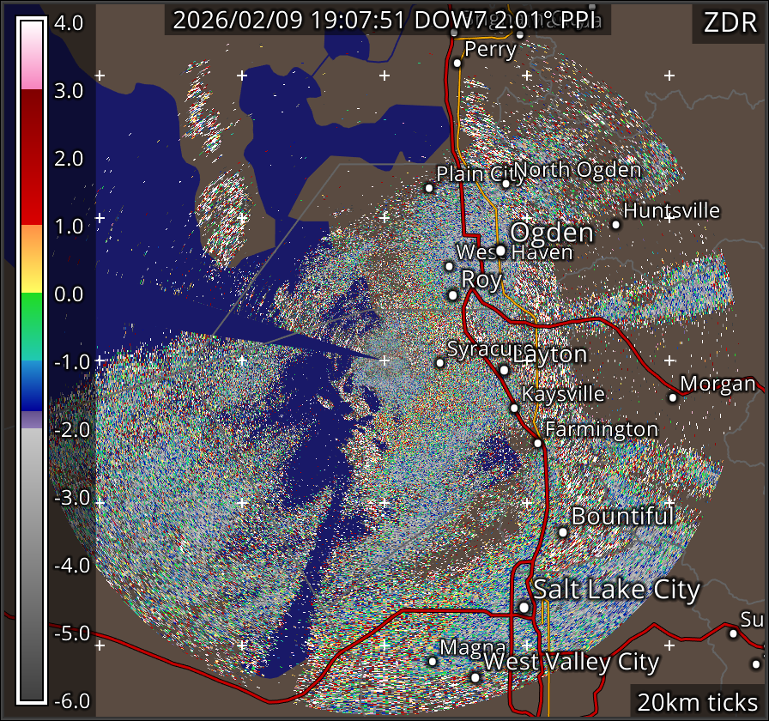Screen dimensions: 769x721
Task: Click the Morgan city marker dot
Action: [673, 397]
